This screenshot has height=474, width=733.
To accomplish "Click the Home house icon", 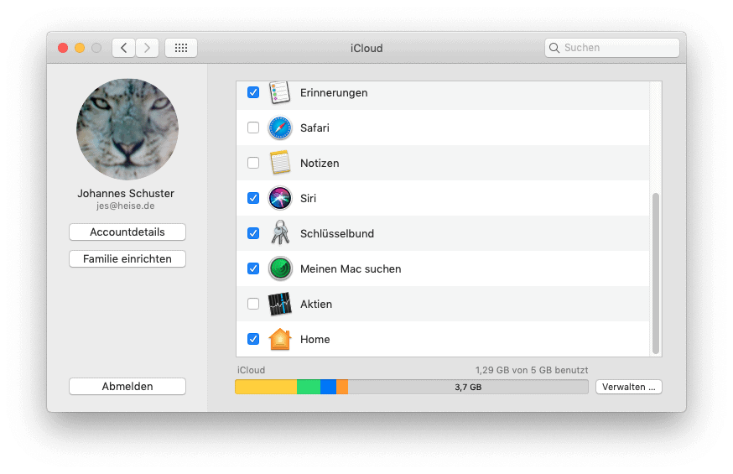I will (279, 339).
